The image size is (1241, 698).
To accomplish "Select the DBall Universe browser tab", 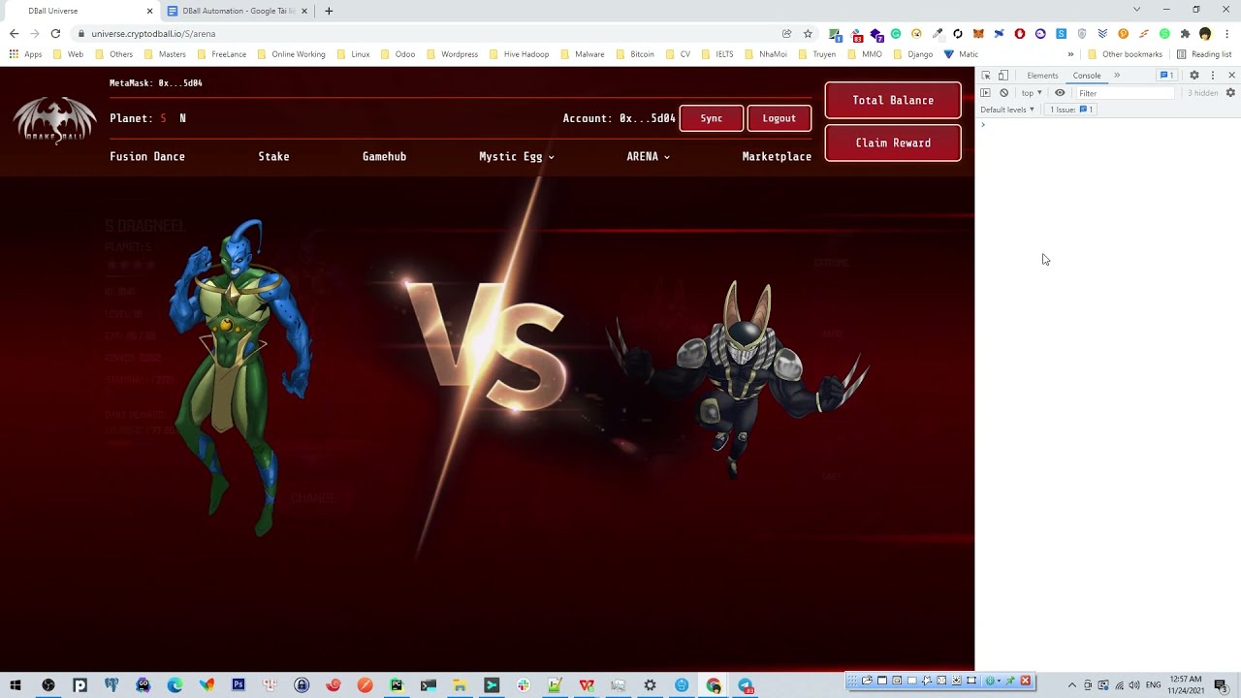I will pos(82,11).
